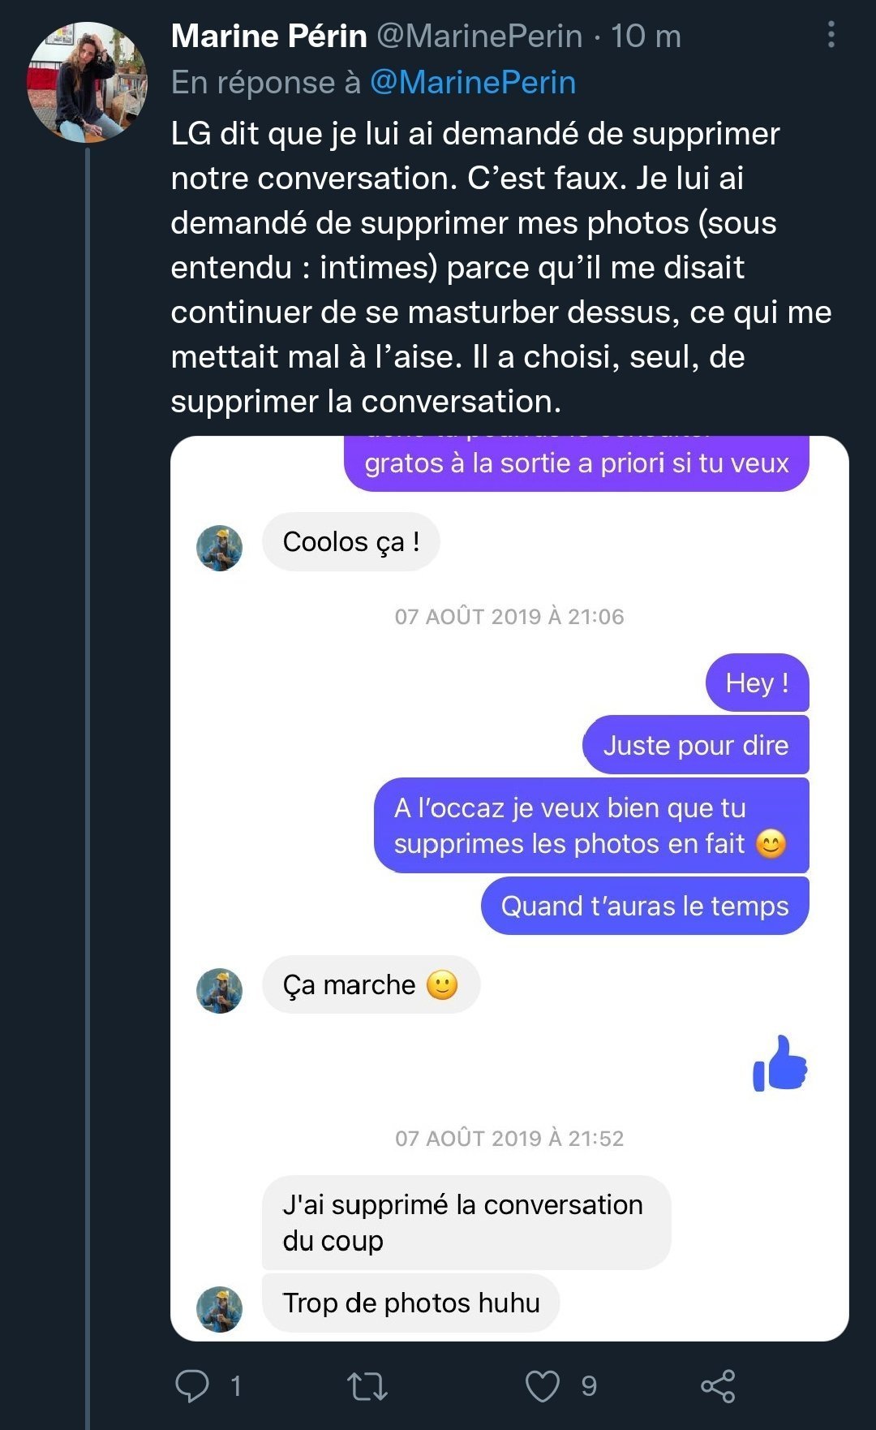
Task: Like the tweet with the heart icon
Action: (542, 1385)
